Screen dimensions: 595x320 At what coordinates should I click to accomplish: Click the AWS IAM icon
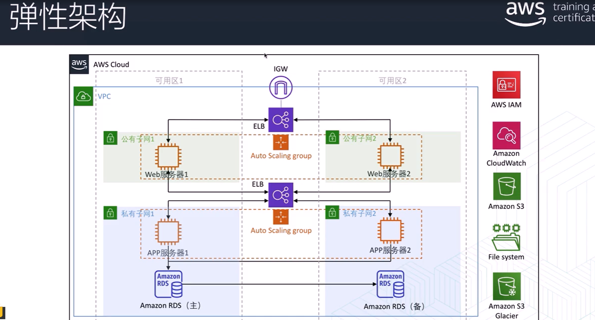point(506,85)
